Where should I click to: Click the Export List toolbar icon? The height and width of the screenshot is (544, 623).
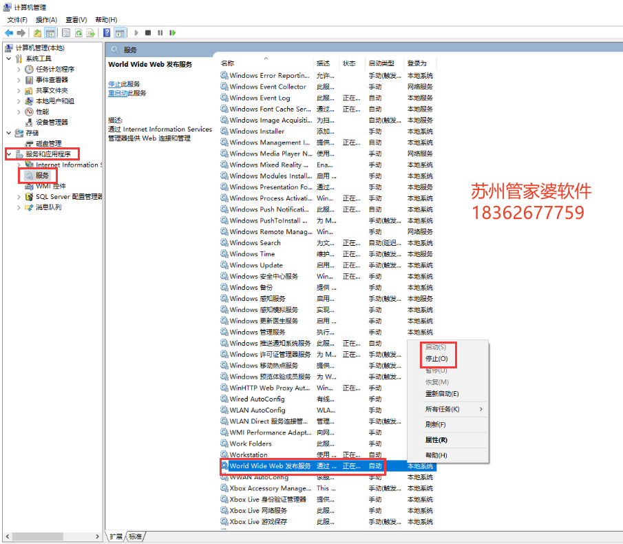pyautogui.click(x=91, y=32)
